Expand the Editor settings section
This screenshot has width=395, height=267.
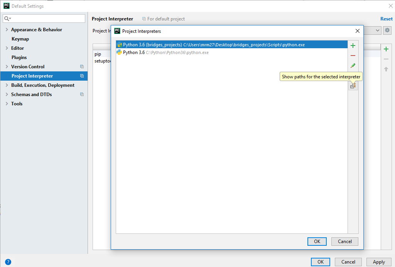7,48
